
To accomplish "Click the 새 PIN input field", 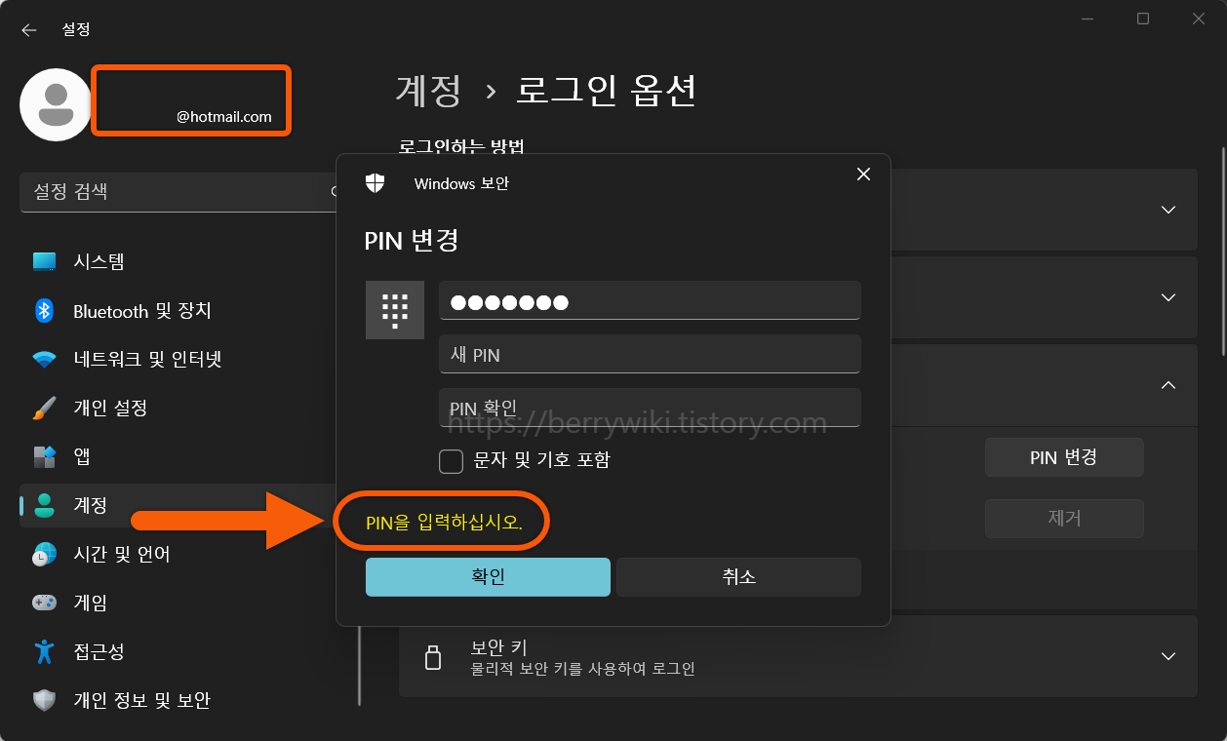I will [650, 354].
